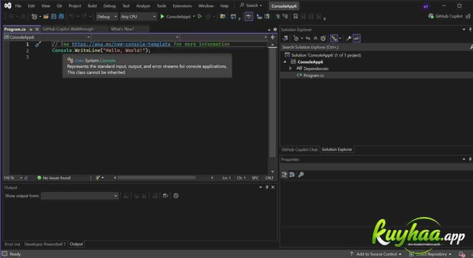Open the Properties window options arrow
The width and height of the screenshot is (473, 258).
(464, 160)
